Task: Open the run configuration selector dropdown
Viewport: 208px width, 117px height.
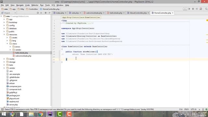Action: click(185, 9)
